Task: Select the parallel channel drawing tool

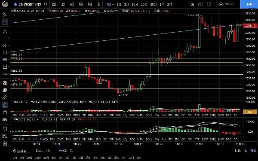Action: [x=5, y=45]
